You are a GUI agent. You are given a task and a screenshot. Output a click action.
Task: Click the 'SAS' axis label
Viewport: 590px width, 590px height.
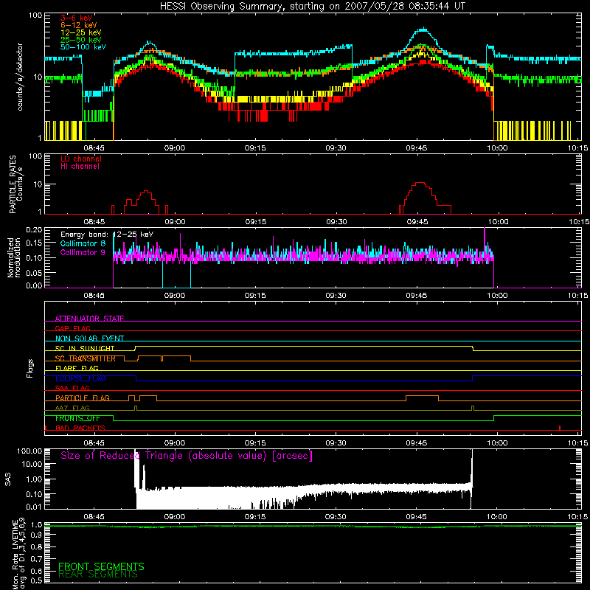[x=8, y=479]
